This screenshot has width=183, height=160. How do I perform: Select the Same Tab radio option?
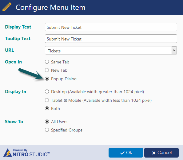pos(47,62)
